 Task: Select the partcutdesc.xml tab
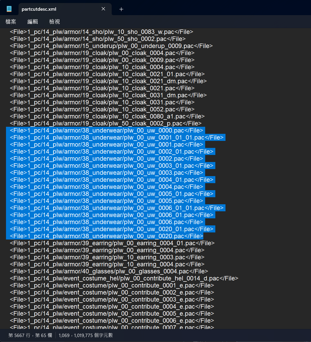click(52, 9)
